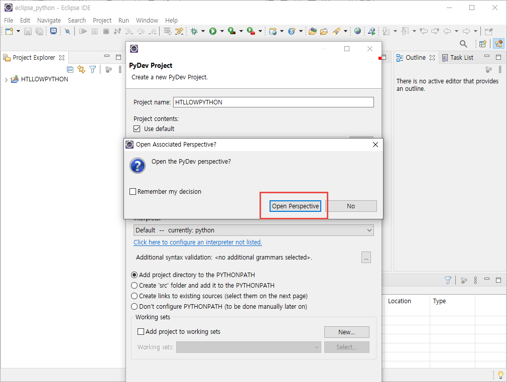This screenshot has width=507, height=382.
Task: Click No in perspective dialog
Action: click(x=351, y=206)
